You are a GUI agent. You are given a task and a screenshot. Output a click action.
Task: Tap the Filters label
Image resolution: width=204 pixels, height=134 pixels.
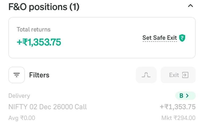(x=39, y=75)
